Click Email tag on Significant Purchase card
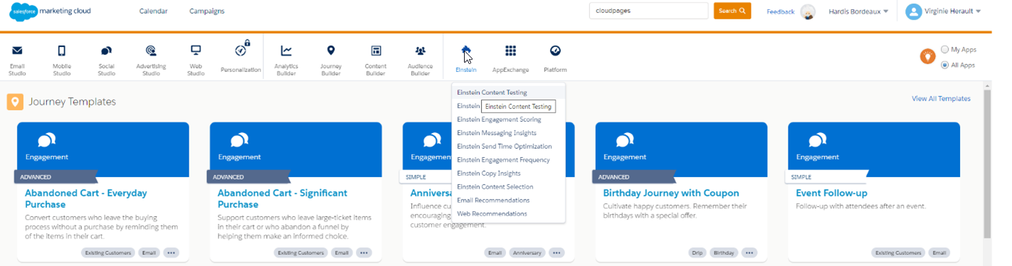This screenshot has width=1012, height=266. (x=342, y=252)
